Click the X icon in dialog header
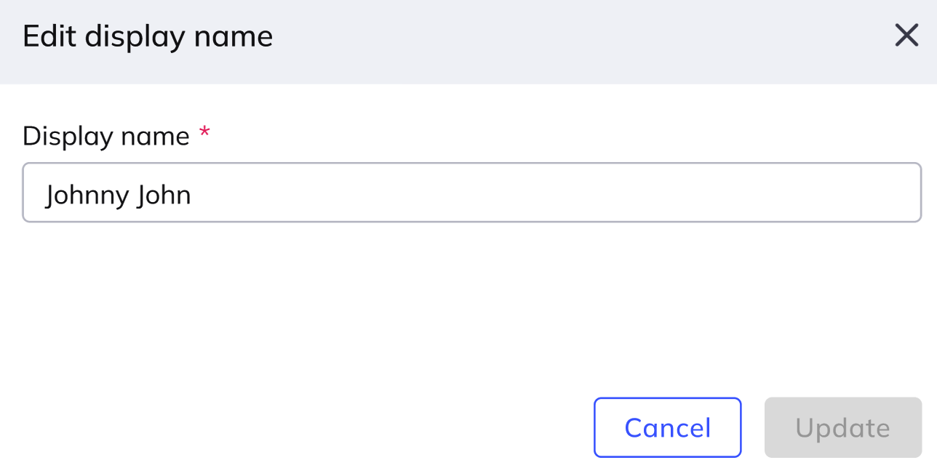The image size is (937, 476). pyautogui.click(x=906, y=36)
